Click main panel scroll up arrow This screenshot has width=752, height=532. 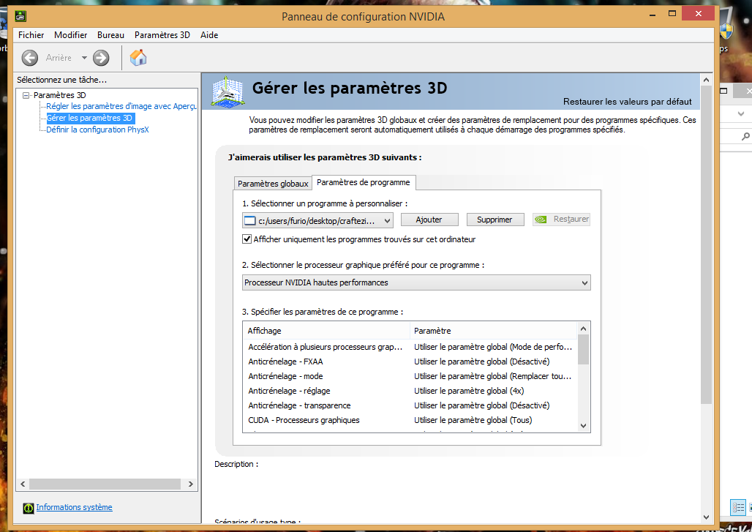coord(706,80)
